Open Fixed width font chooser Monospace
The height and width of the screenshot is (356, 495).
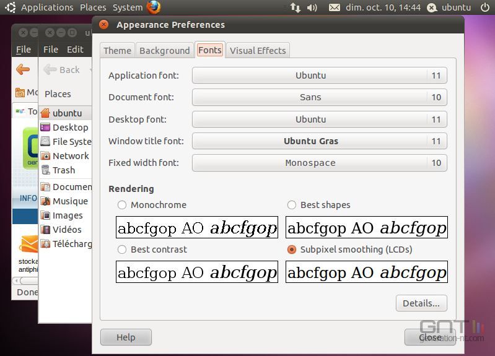[x=320, y=163]
